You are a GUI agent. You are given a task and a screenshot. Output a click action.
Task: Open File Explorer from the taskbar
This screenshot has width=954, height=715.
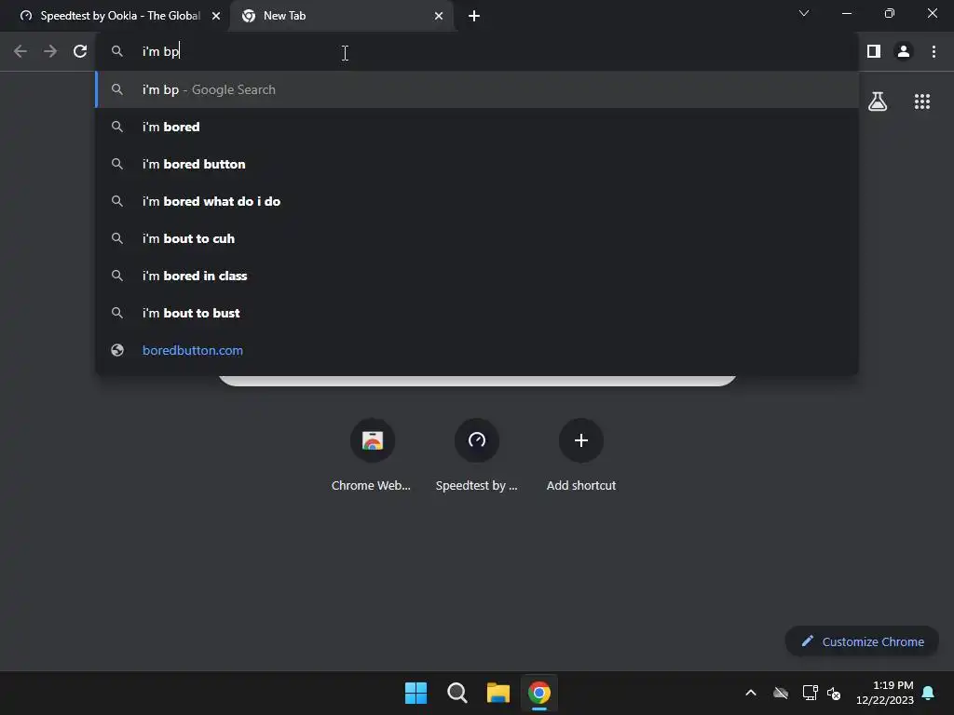(497, 693)
